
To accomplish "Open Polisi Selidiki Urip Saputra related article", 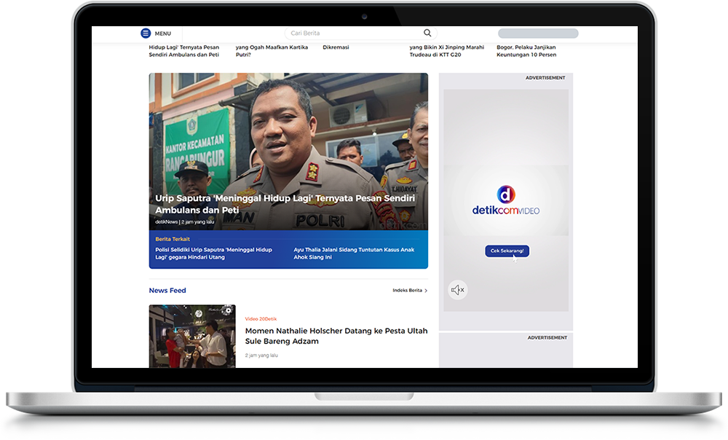I will (213, 254).
